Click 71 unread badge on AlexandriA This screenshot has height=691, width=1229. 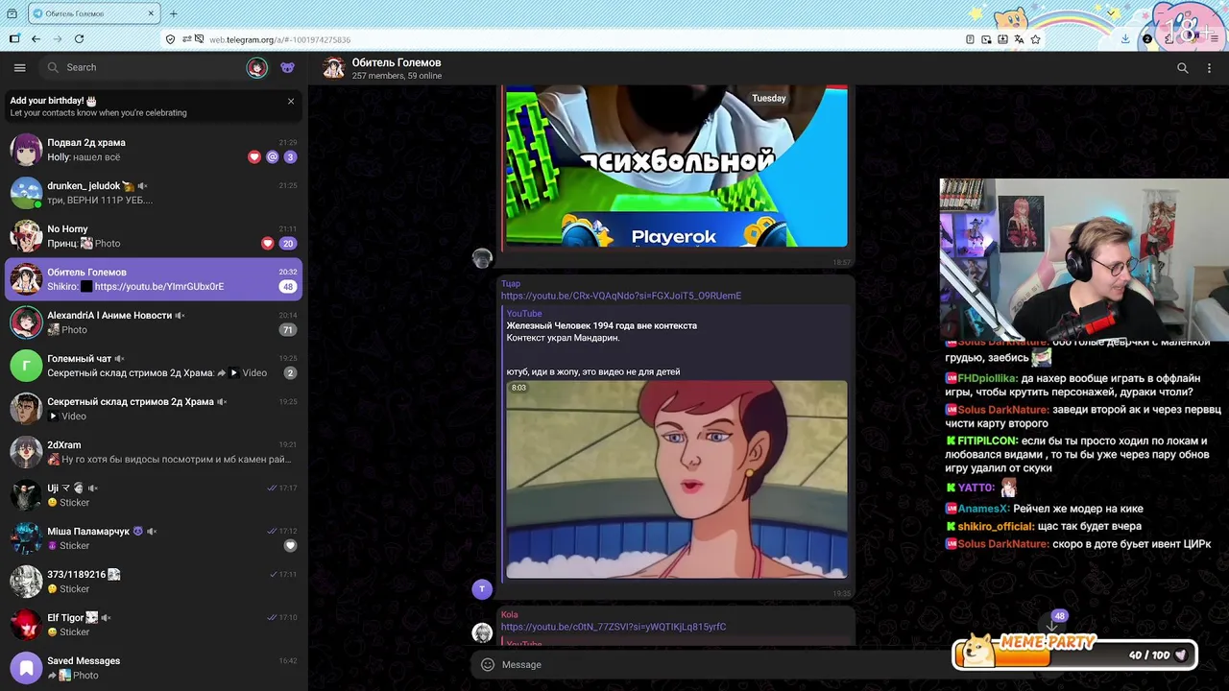pos(287,329)
